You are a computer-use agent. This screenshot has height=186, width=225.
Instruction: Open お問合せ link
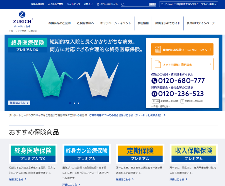[x=88, y=4]
